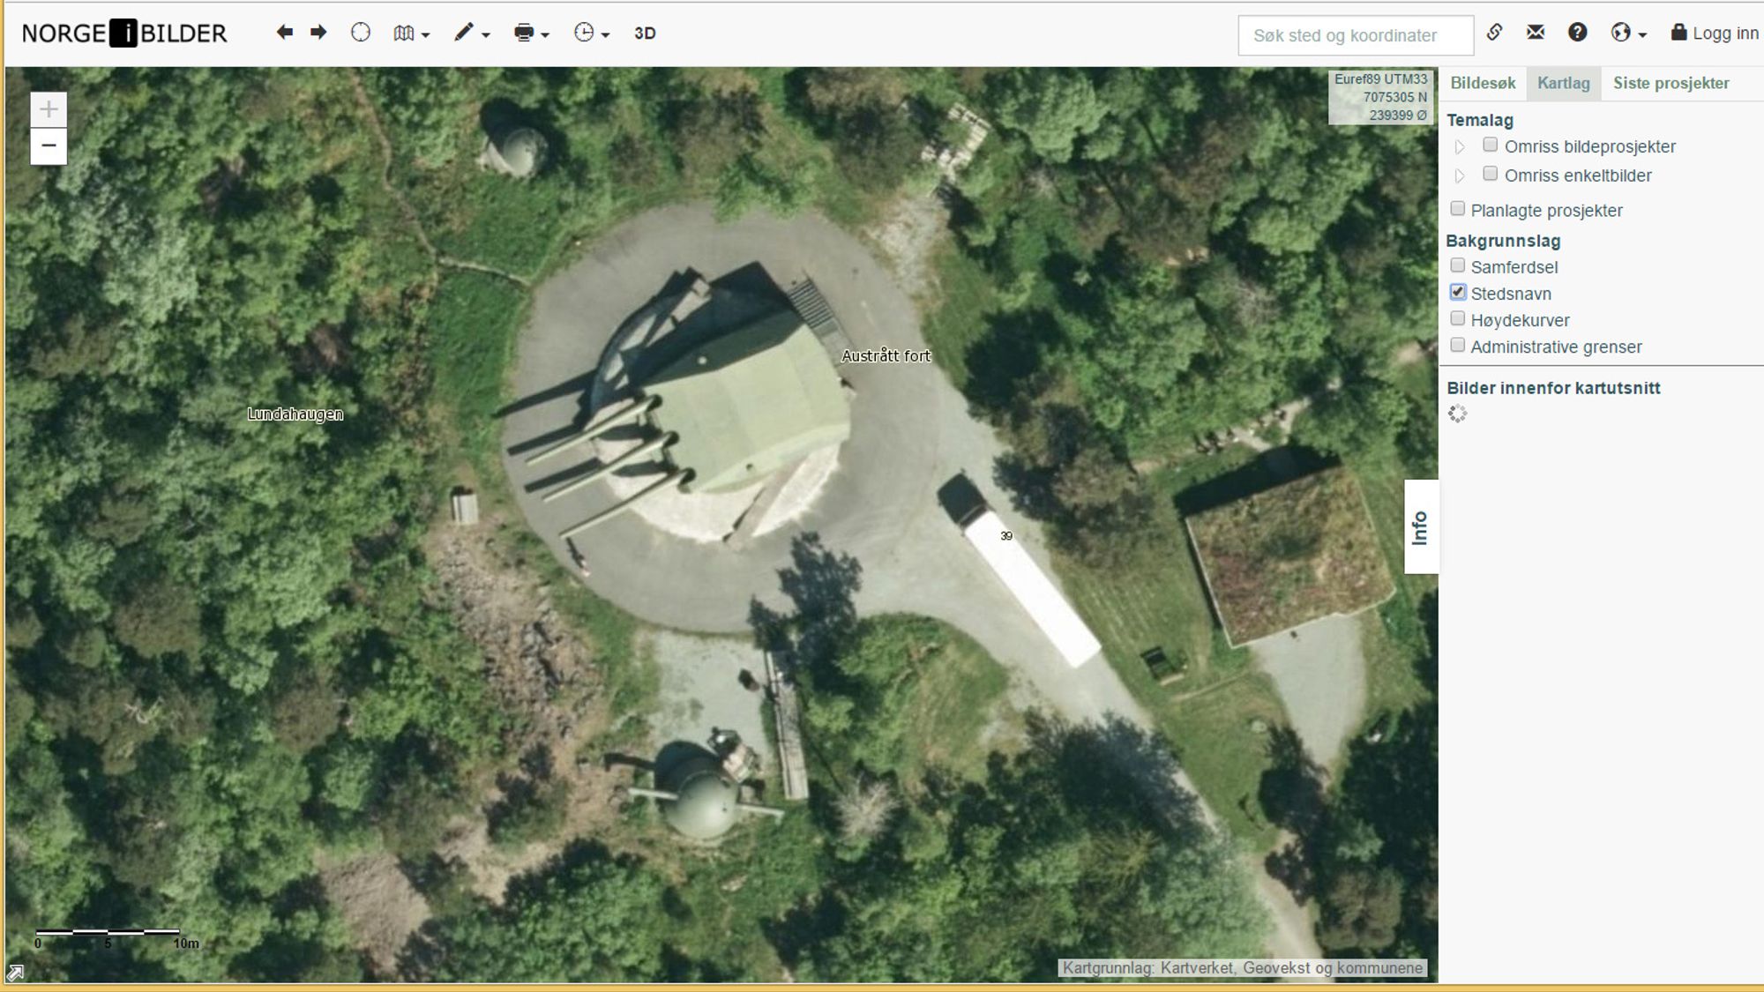Click the search place and coordinates field
This screenshot has height=992, width=1764.
pyautogui.click(x=1356, y=35)
